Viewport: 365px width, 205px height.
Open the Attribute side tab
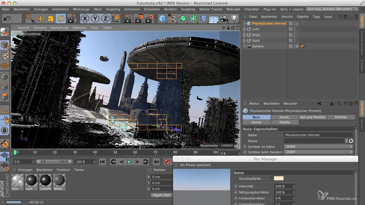tap(362, 108)
